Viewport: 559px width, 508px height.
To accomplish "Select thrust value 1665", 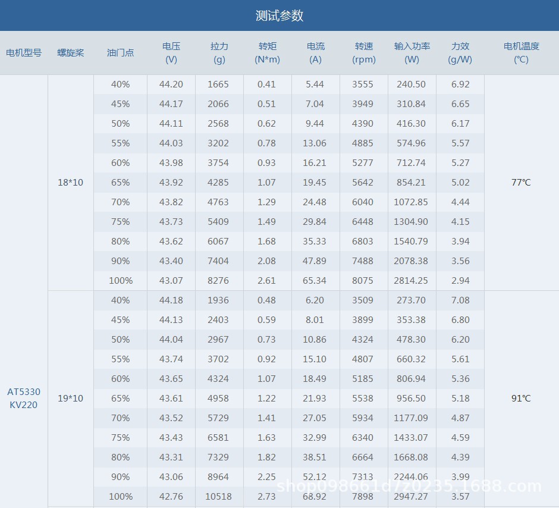I will click(218, 84).
